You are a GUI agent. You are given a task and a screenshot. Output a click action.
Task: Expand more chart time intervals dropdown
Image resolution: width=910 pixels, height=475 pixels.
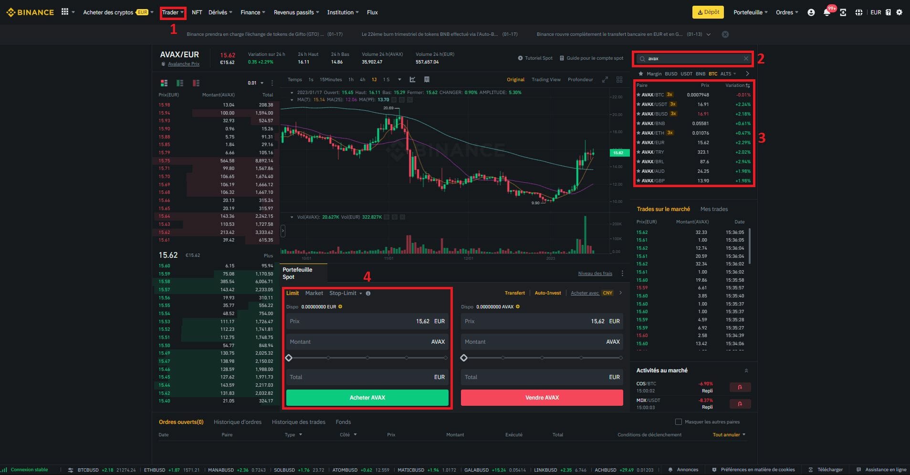click(399, 80)
